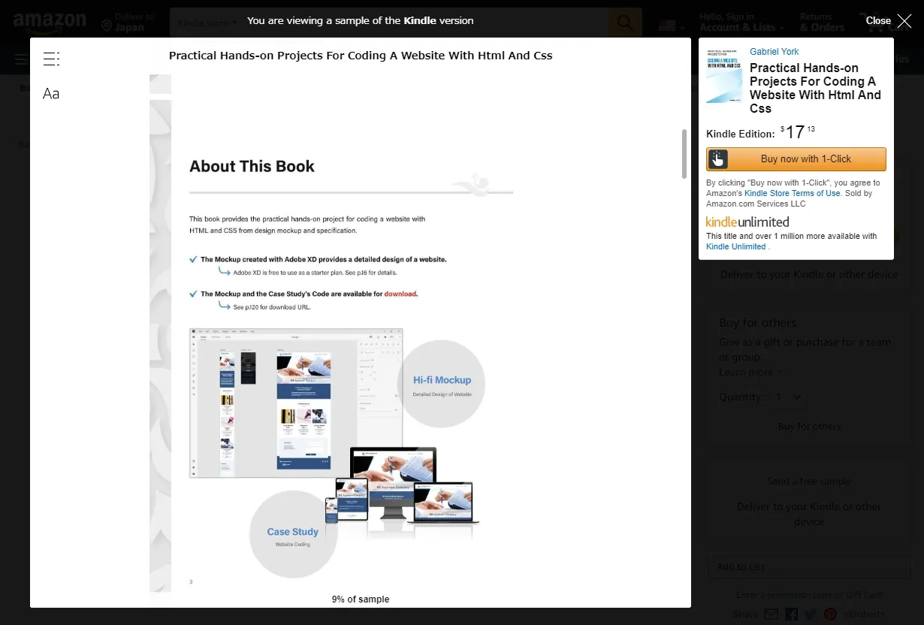
Task: Share via the Pinterest icon
Action: pos(830,614)
